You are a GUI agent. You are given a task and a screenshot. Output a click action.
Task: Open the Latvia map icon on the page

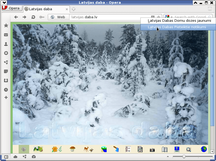tap(38, 149)
